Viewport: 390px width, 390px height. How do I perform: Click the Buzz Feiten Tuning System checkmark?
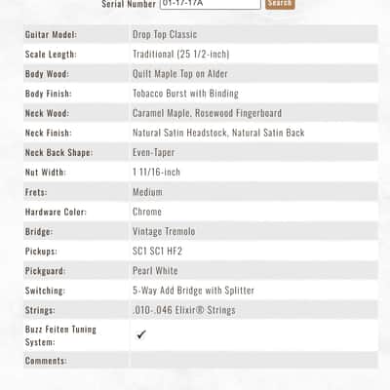coord(141,334)
